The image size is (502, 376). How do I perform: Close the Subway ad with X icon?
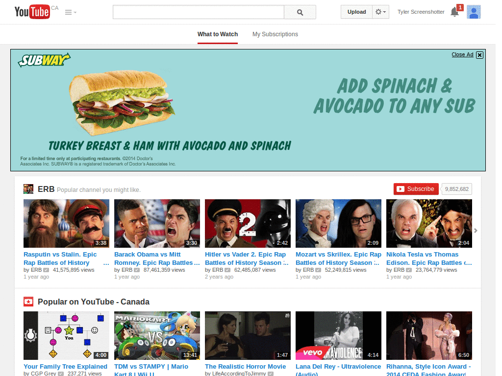click(479, 55)
